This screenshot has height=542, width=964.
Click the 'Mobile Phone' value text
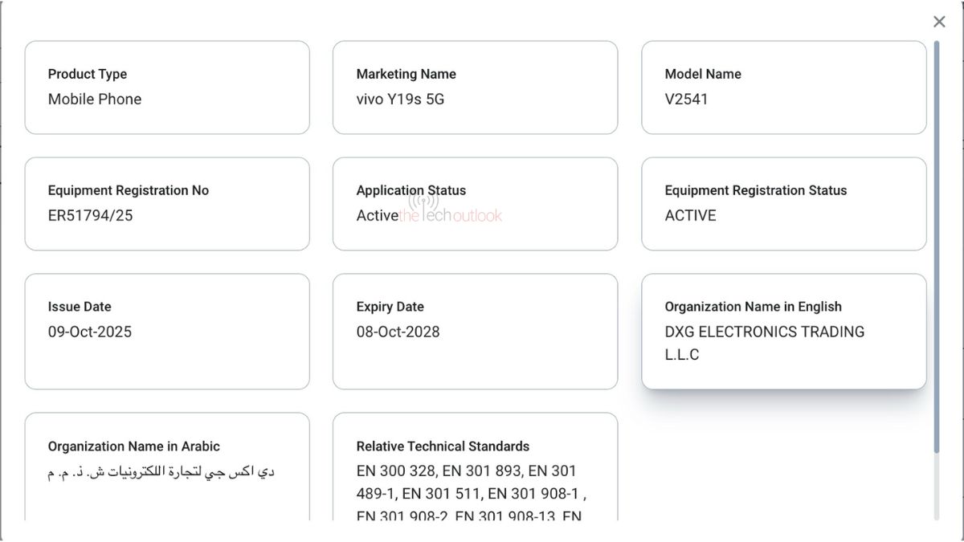click(95, 99)
